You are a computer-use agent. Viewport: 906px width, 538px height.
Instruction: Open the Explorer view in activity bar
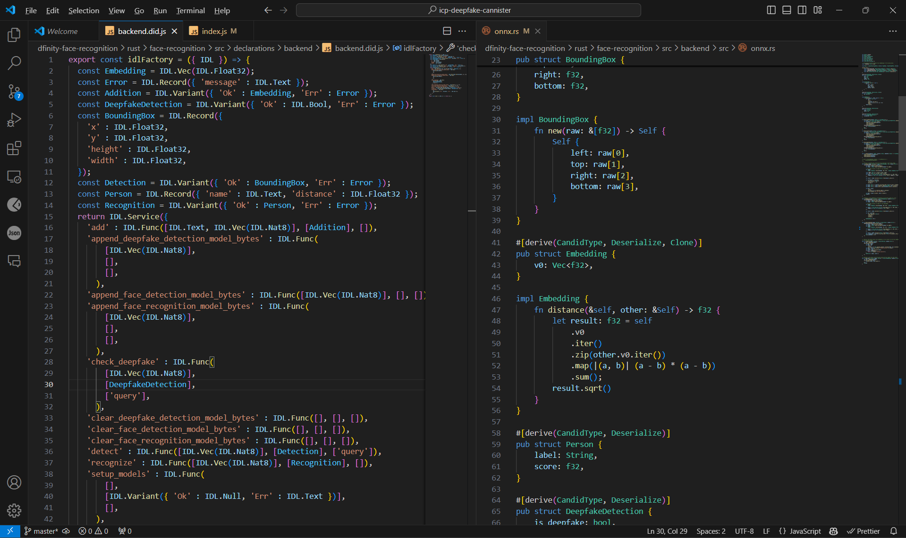click(x=14, y=34)
